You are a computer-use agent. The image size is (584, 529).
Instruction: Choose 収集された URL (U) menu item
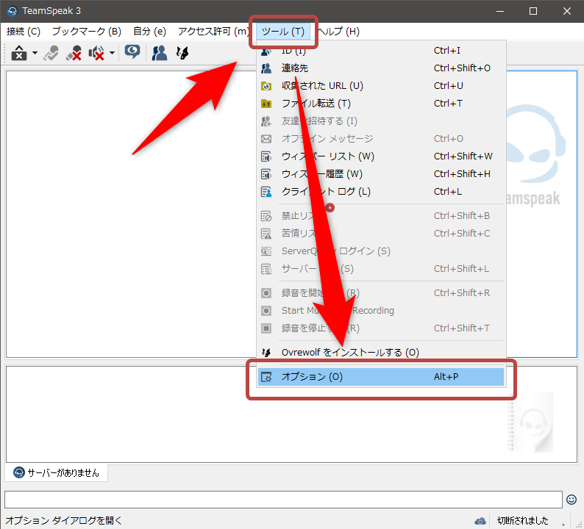click(x=381, y=86)
